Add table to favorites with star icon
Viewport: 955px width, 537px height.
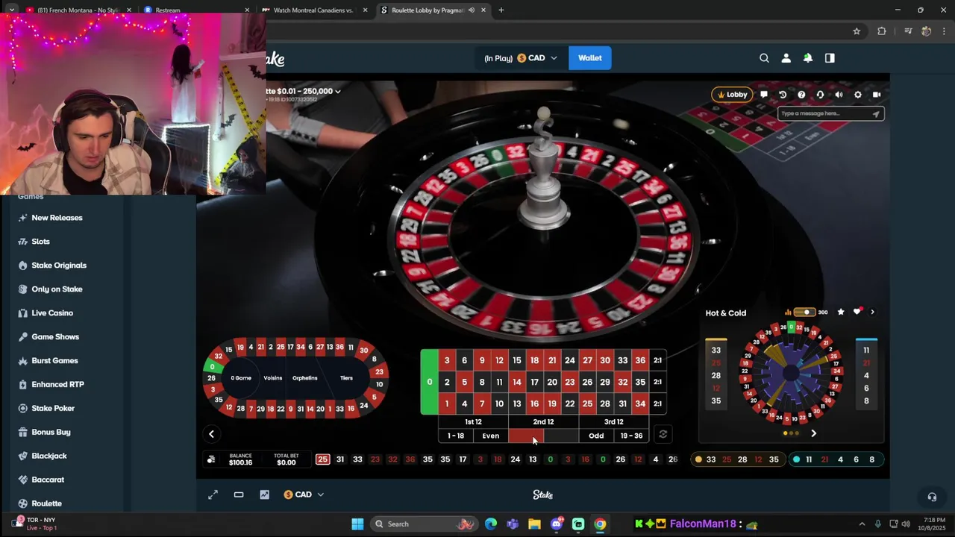pos(841,312)
